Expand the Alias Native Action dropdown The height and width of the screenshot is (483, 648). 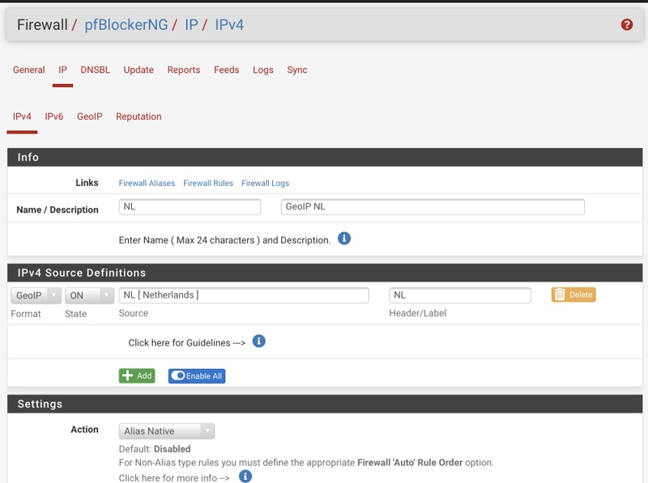click(x=167, y=431)
